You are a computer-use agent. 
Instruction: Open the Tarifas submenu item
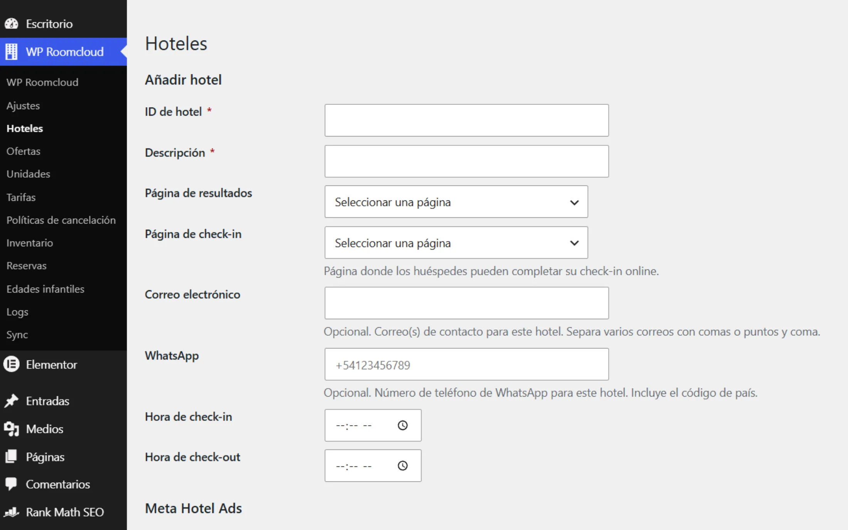pos(21,197)
